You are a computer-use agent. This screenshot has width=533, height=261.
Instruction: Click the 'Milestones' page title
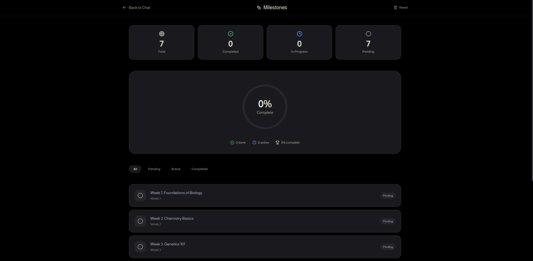[x=275, y=8]
